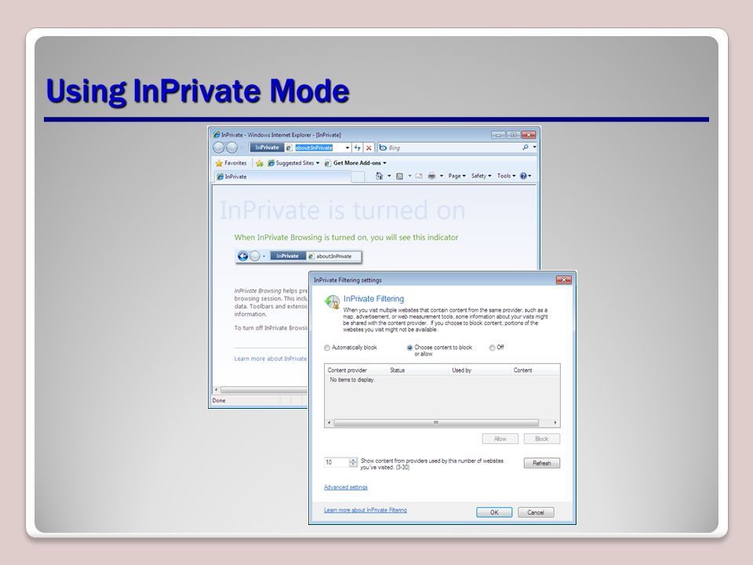This screenshot has width=753, height=565.
Task: Click the 'InPrivate is turned on' heading
Action: point(343,210)
